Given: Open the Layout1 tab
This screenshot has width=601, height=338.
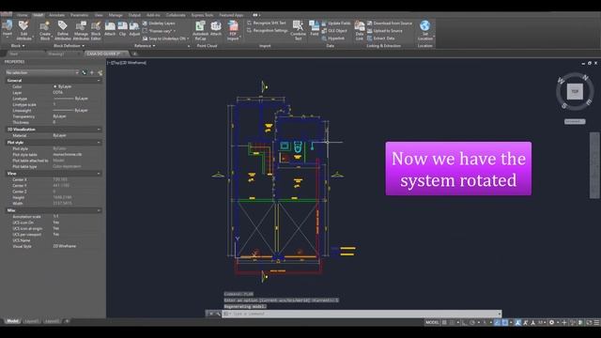Looking at the screenshot, I should 32,321.
